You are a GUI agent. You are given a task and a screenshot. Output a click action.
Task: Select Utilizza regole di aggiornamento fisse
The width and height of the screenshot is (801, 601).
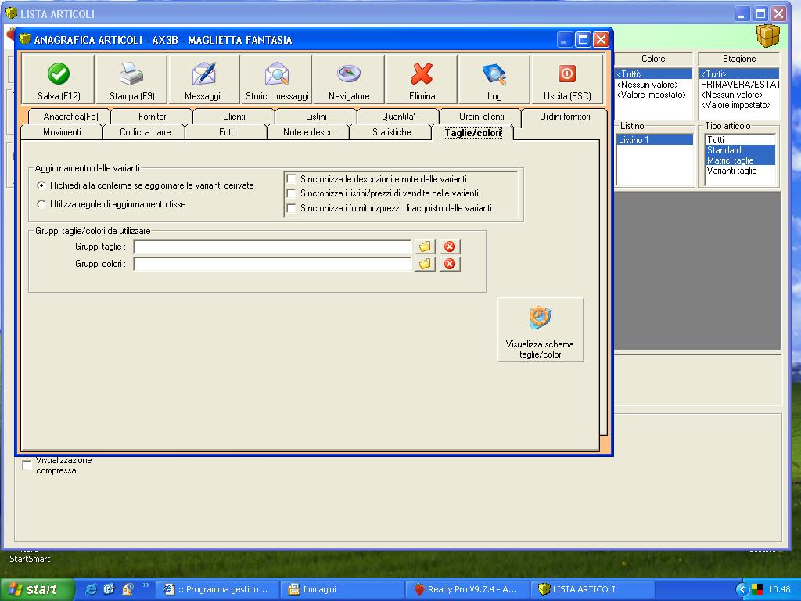pos(41,204)
